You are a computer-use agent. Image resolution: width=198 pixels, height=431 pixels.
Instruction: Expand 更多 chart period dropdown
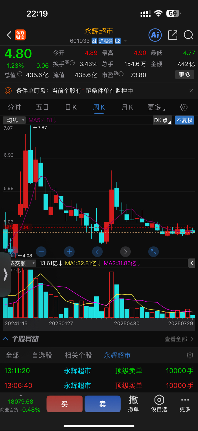(x=156, y=107)
